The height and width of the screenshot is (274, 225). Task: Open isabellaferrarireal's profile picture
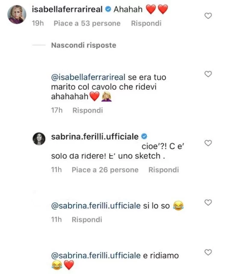pos(17,15)
